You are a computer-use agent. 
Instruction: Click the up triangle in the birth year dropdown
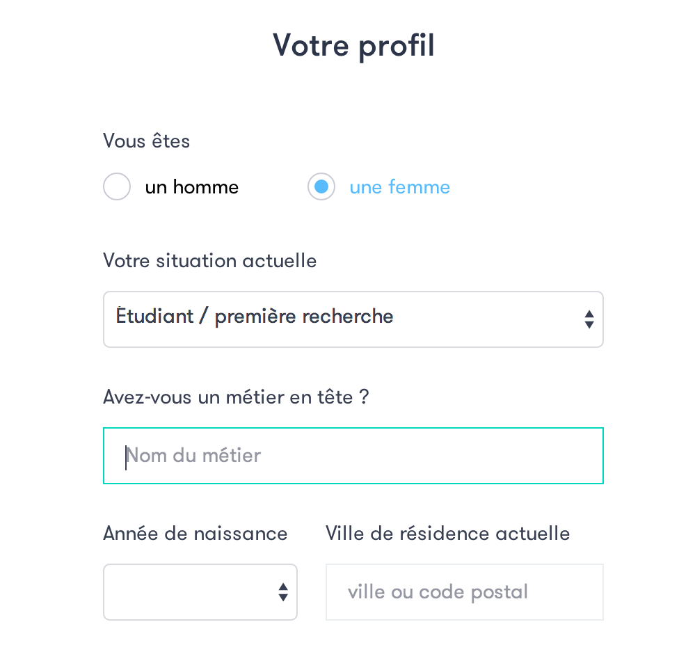pos(283,586)
